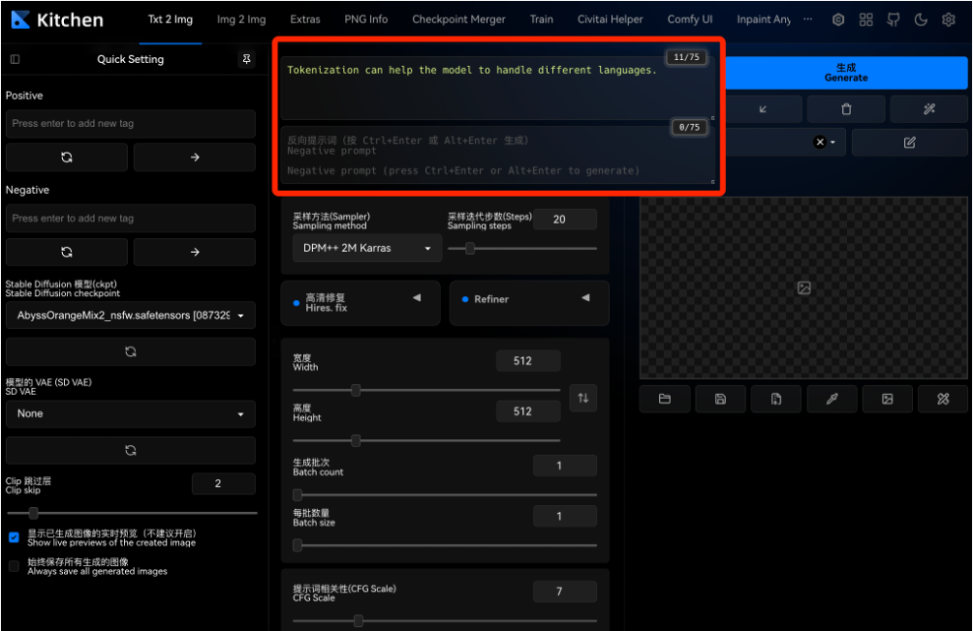973x631 pixels.
Task: Enable always save all generated images
Action: [14, 566]
